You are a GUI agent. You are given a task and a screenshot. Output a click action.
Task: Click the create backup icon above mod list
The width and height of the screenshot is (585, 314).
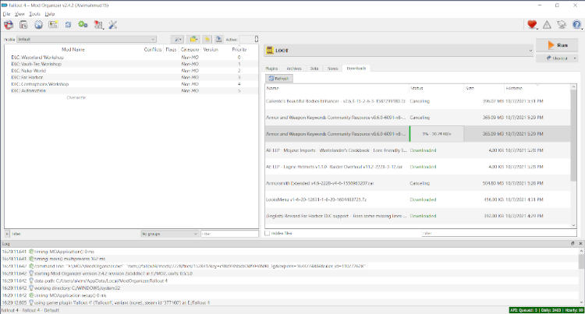(x=218, y=39)
